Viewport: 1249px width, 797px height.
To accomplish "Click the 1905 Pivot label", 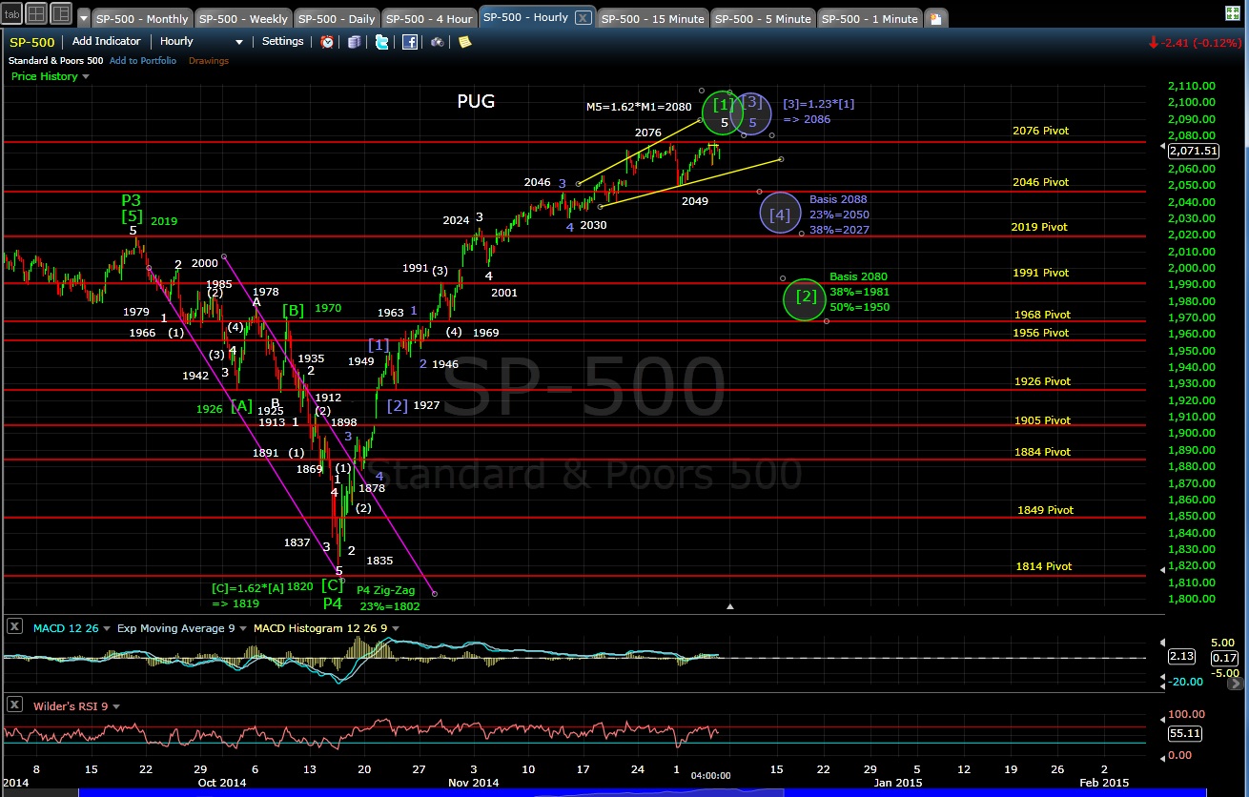I will [x=1041, y=420].
